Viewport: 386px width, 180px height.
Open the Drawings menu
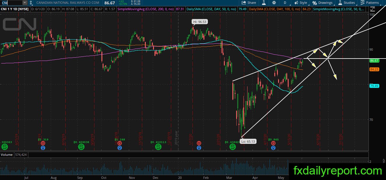[322, 3]
